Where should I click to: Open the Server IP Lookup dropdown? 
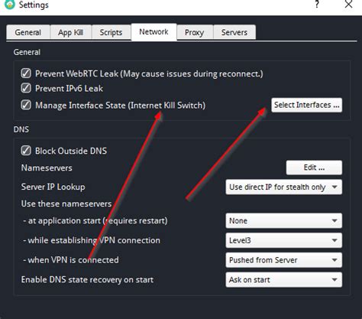(283, 187)
